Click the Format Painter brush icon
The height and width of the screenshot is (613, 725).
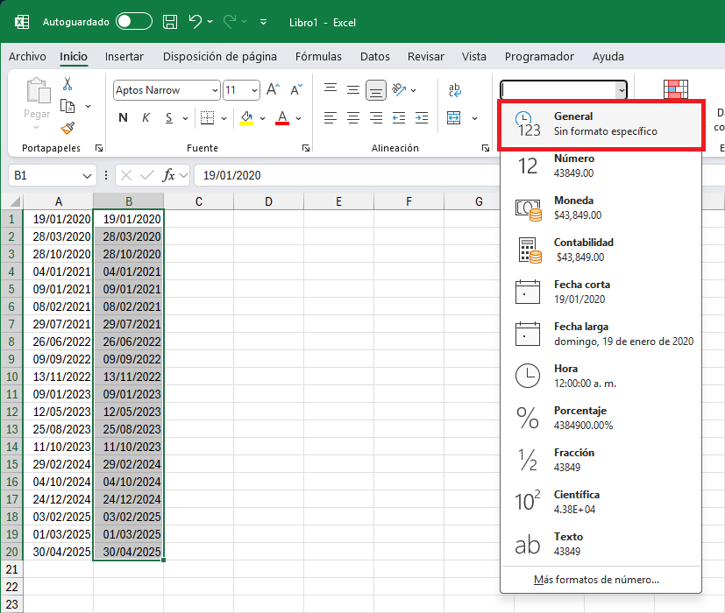pos(68,128)
